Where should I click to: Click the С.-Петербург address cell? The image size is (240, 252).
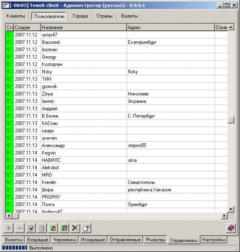pyautogui.click(x=171, y=116)
